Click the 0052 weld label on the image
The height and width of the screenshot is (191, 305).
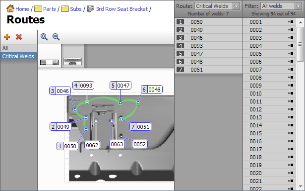(140, 144)
